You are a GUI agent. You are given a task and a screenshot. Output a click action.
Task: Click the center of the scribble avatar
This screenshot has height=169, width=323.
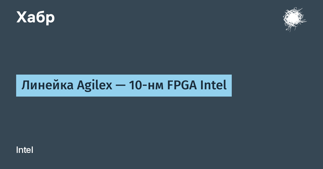pyautogui.click(x=294, y=19)
